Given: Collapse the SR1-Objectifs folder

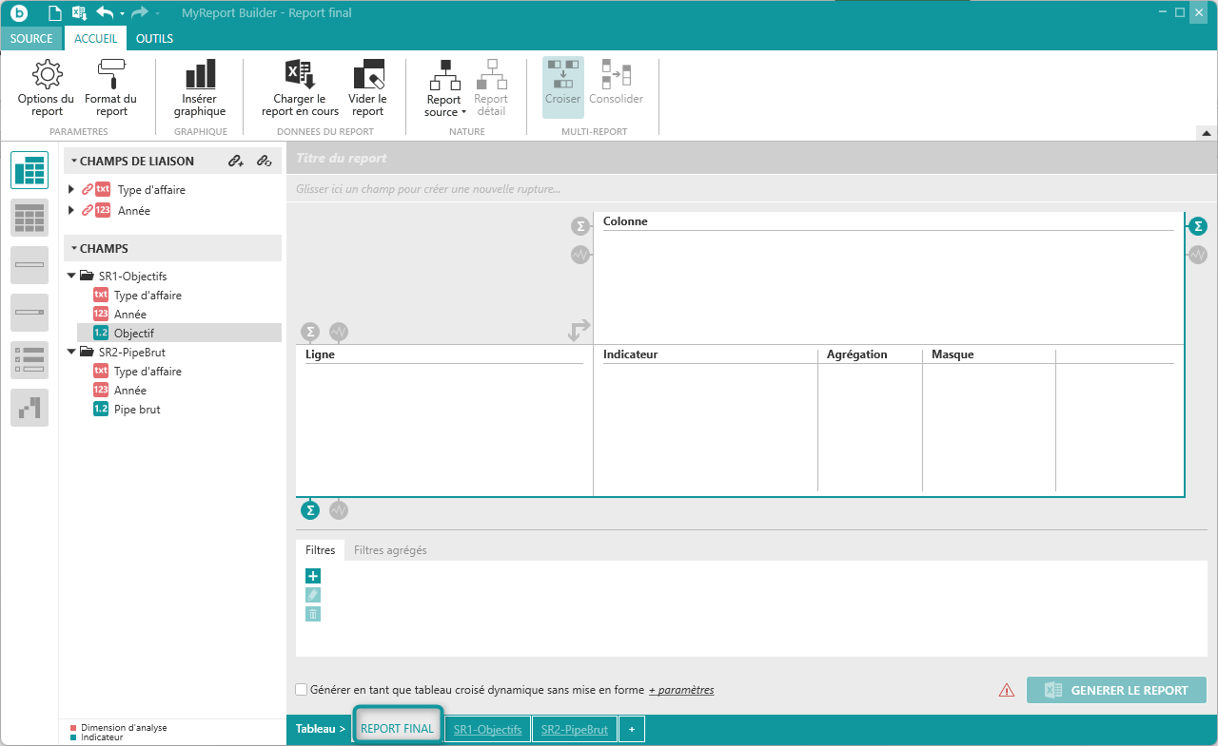Looking at the screenshot, I should click(x=71, y=276).
